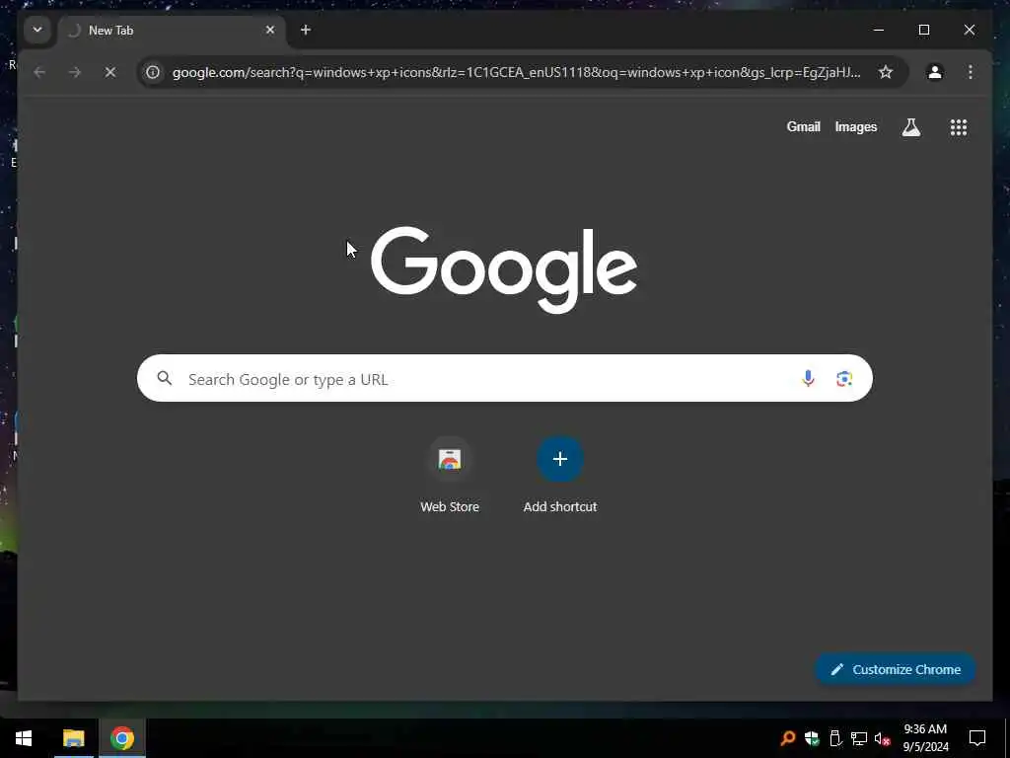The height and width of the screenshot is (758, 1010).
Task: Open the muted volume tray icon
Action: [883, 738]
